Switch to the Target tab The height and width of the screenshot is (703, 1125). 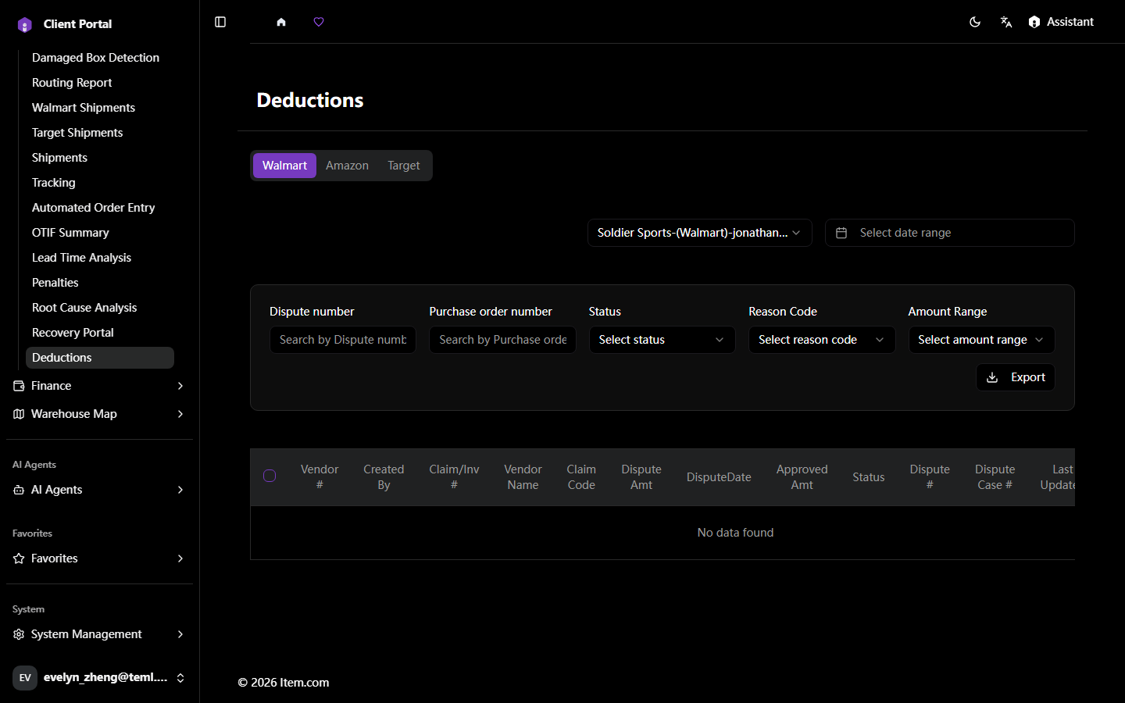[x=404, y=166]
